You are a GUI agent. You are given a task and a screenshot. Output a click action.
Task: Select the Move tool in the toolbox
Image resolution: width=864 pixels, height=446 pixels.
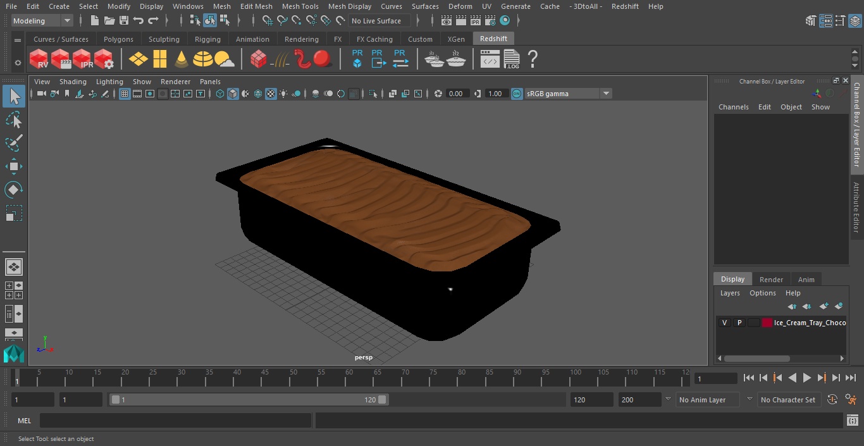click(14, 166)
